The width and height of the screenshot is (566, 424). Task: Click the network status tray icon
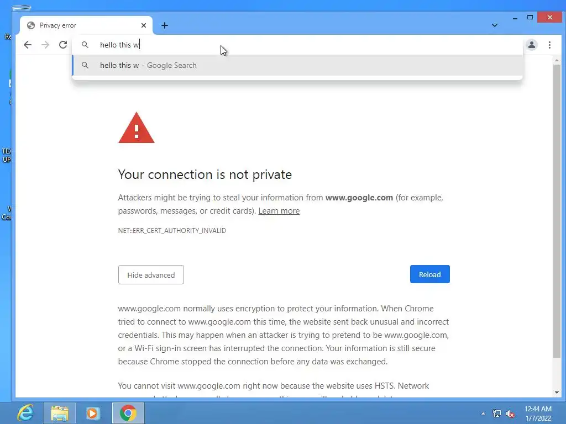pyautogui.click(x=497, y=414)
